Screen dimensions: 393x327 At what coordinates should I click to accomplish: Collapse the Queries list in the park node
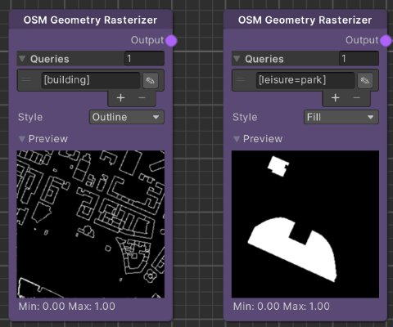[x=237, y=59]
